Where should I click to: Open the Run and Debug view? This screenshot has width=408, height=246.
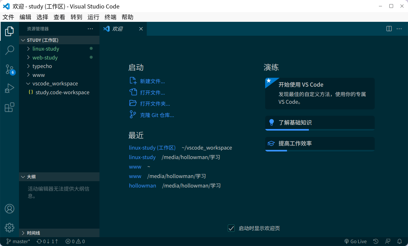tap(10, 89)
